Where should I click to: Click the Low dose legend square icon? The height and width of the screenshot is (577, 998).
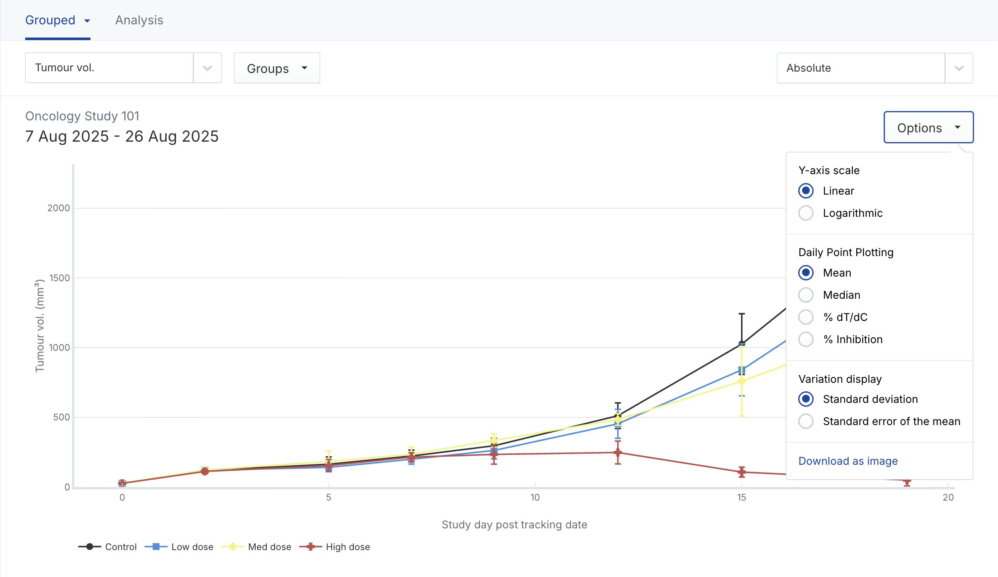click(156, 547)
